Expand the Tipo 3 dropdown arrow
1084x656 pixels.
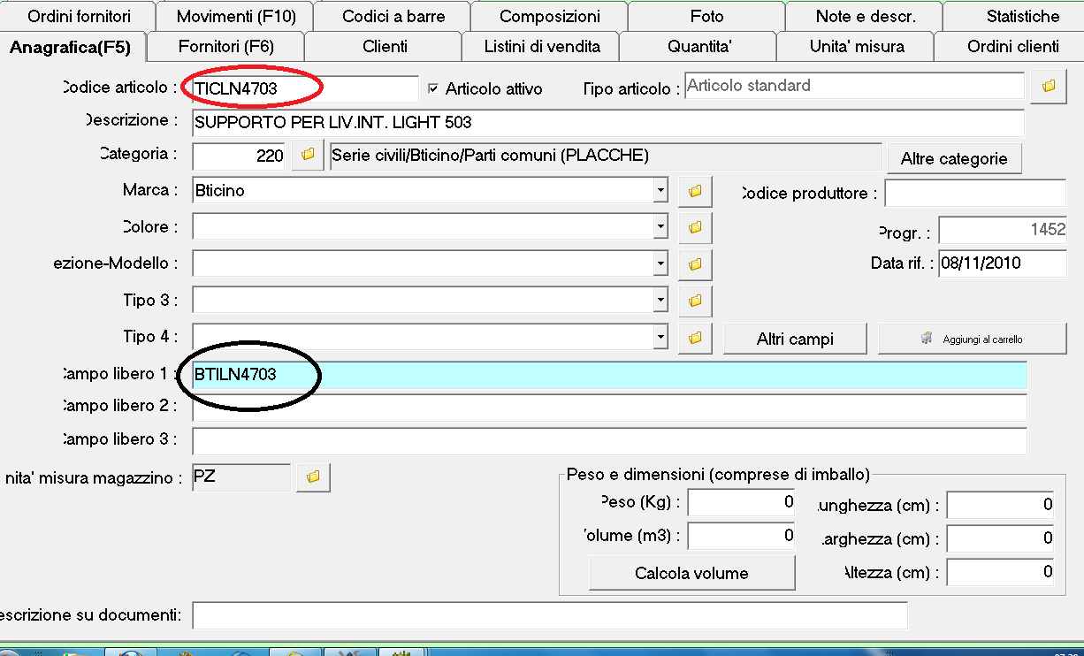point(660,300)
